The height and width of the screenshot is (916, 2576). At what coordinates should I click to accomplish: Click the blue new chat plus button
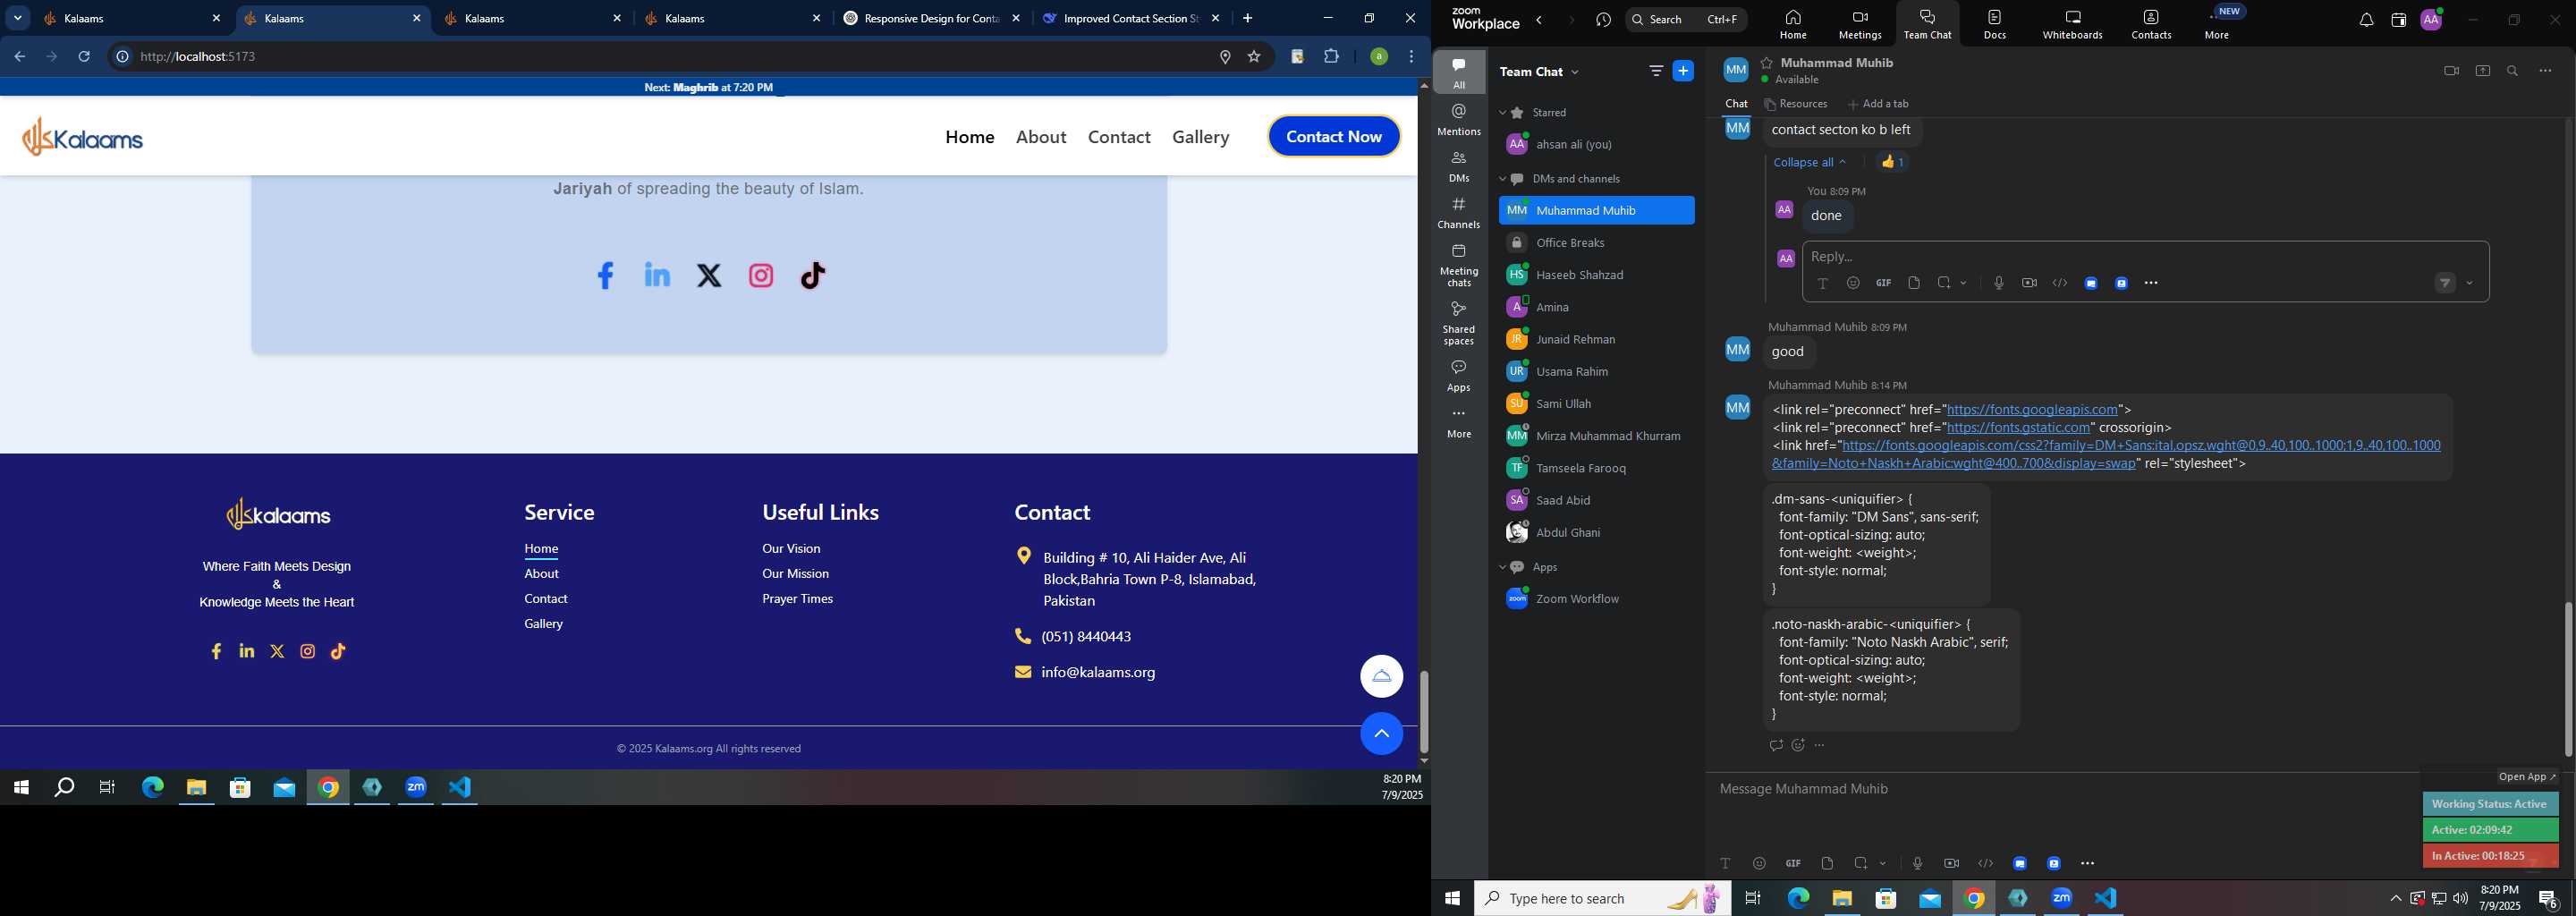[x=1684, y=71]
